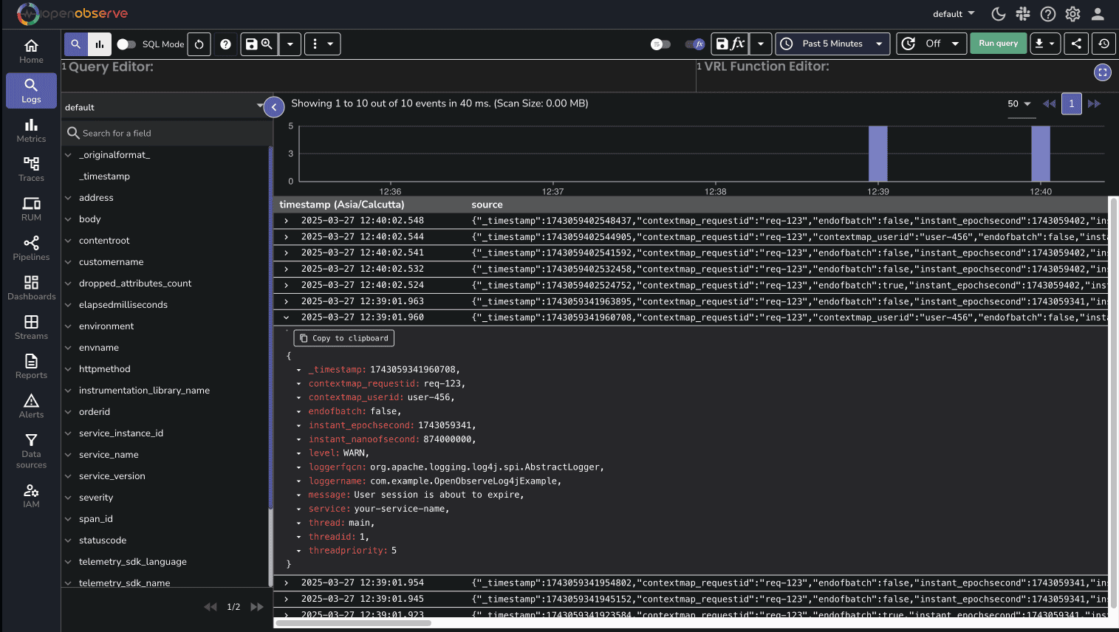The height and width of the screenshot is (632, 1119).
Task: Switch to the IAM section
Action: tap(30, 493)
